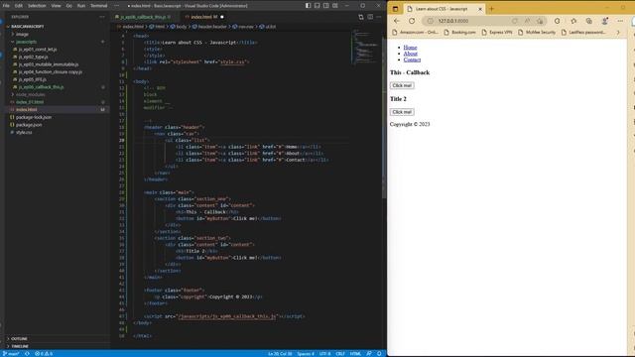Open the Go menu
This screenshot has height=357, width=635.
coord(68,6)
